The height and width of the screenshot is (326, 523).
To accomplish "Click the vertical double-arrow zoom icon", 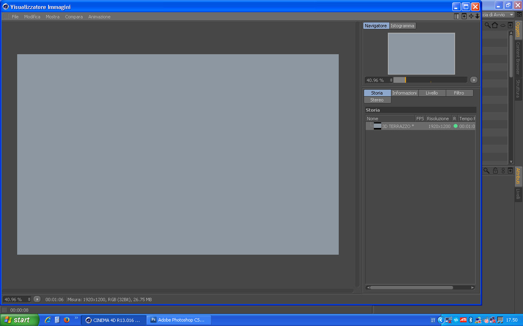I will pyautogui.click(x=477, y=16).
